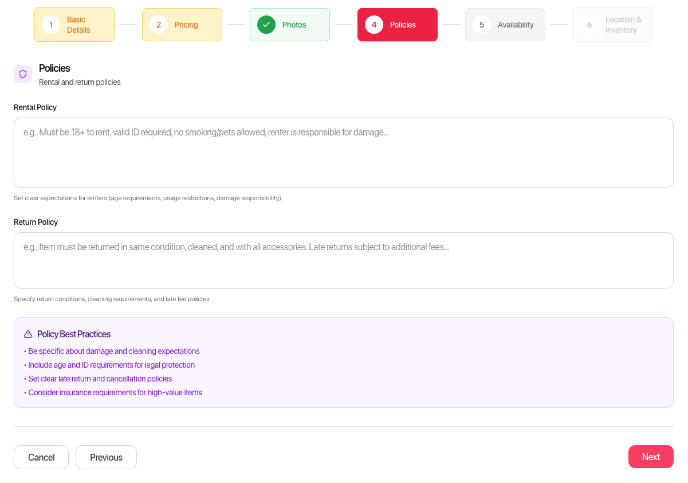Click the Policies section heading
Image resolution: width=688 pixels, height=483 pixels.
point(54,68)
